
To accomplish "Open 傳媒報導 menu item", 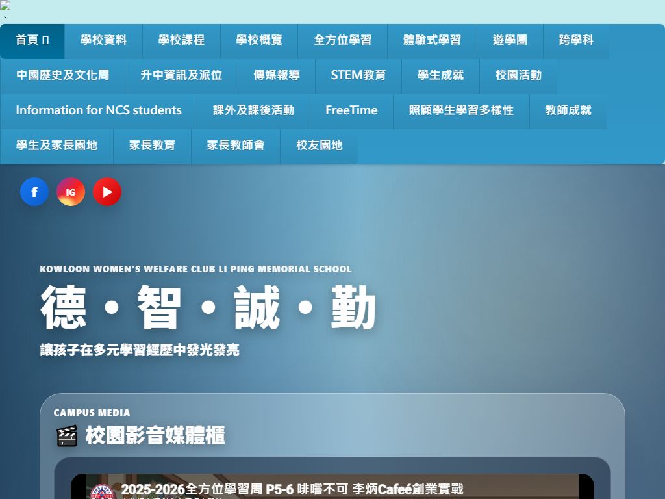I will point(277,77).
